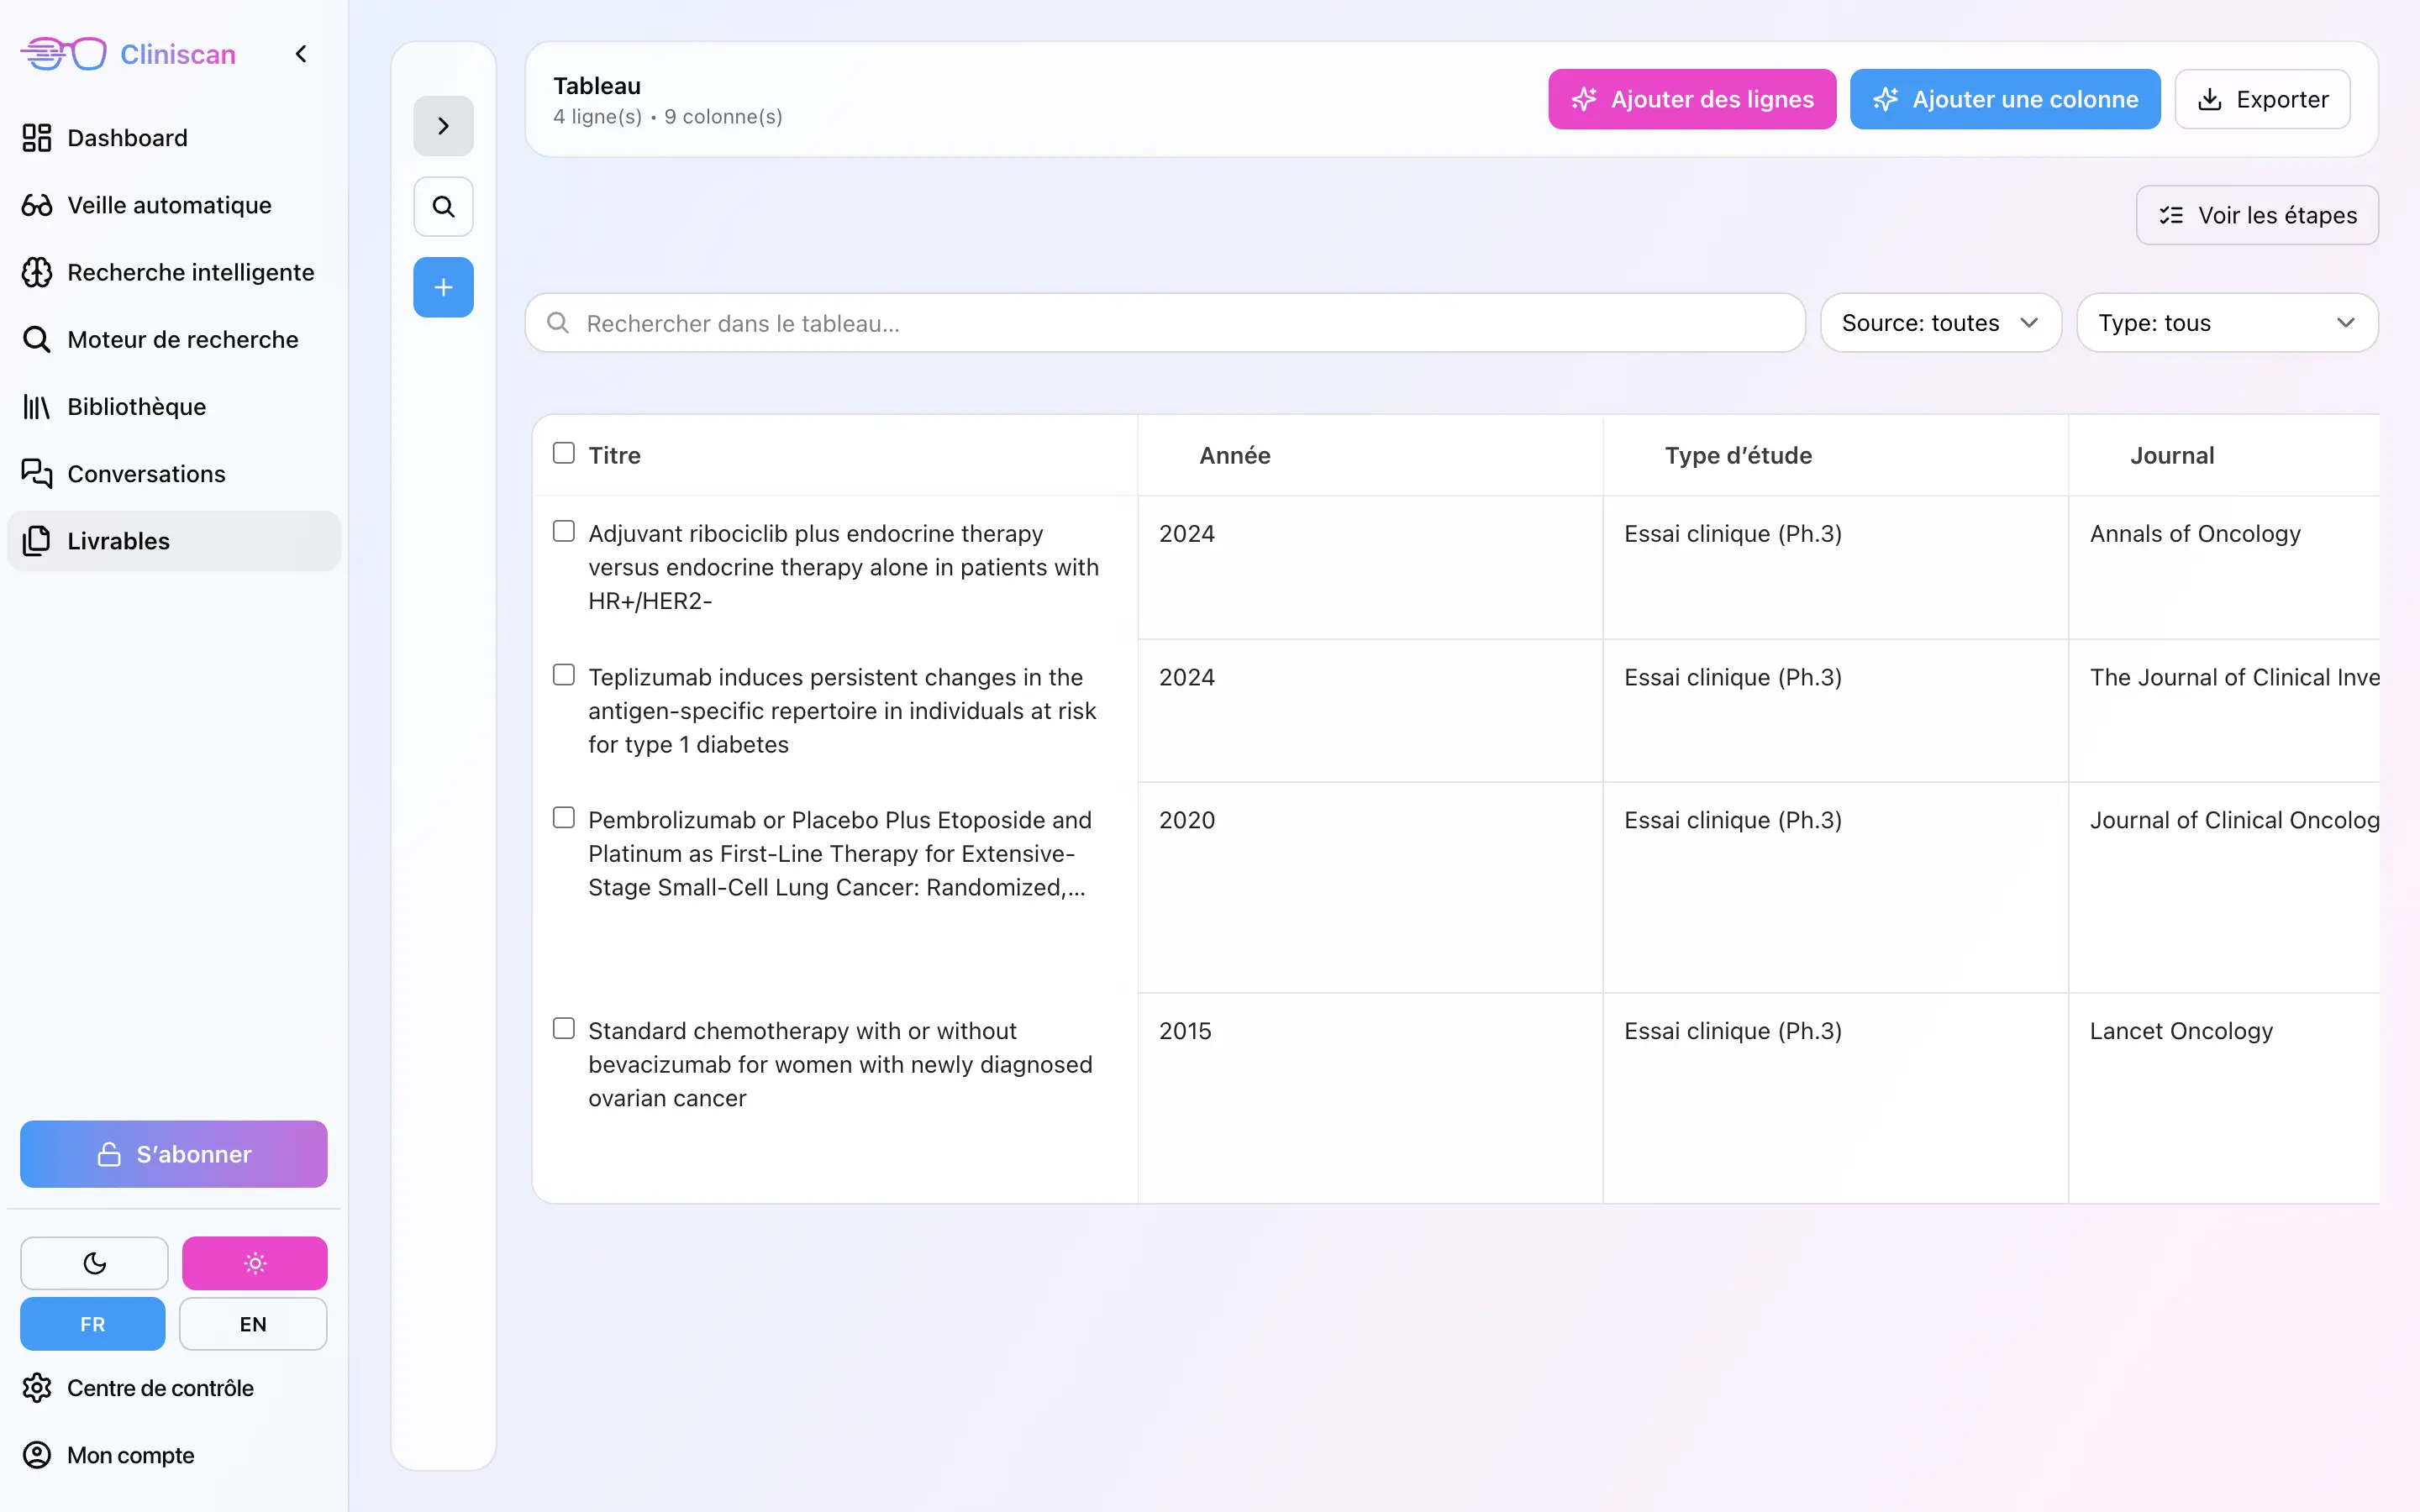Screen dimensions: 2420x1512
Task: Activate light mode with the sun icon
Action: [255, 1263]
